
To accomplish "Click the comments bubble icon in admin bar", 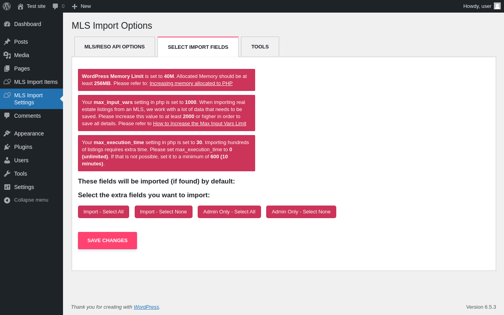I will (x=56, y=6).
